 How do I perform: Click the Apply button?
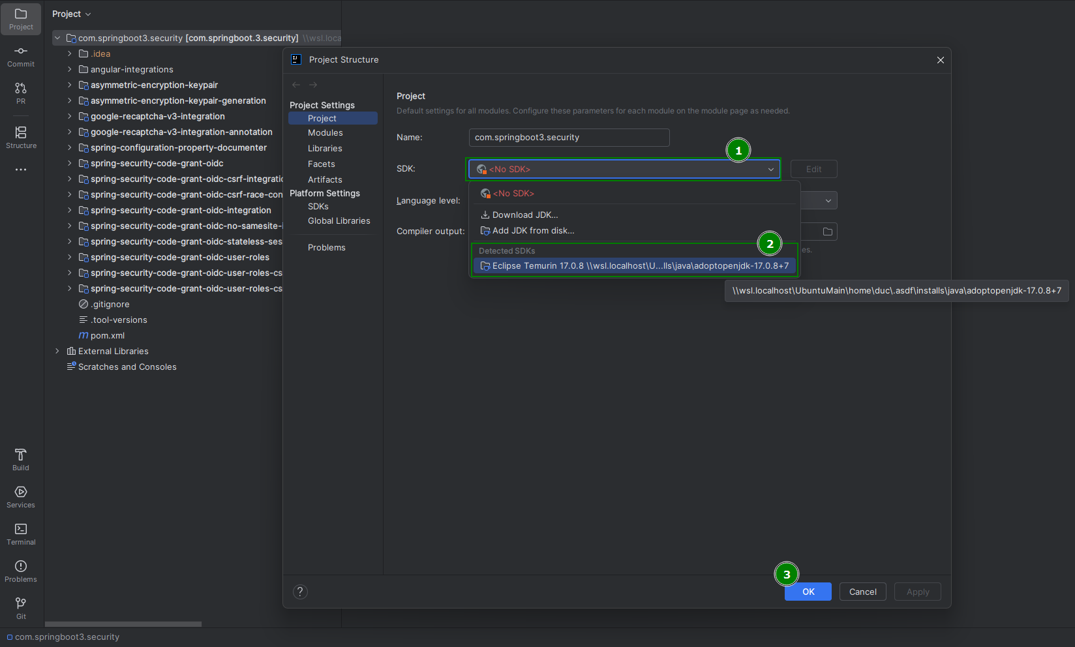click(x=918, y=592)
